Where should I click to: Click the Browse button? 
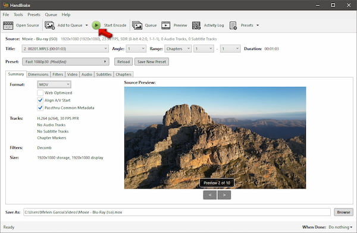click(x=343, y=212)
